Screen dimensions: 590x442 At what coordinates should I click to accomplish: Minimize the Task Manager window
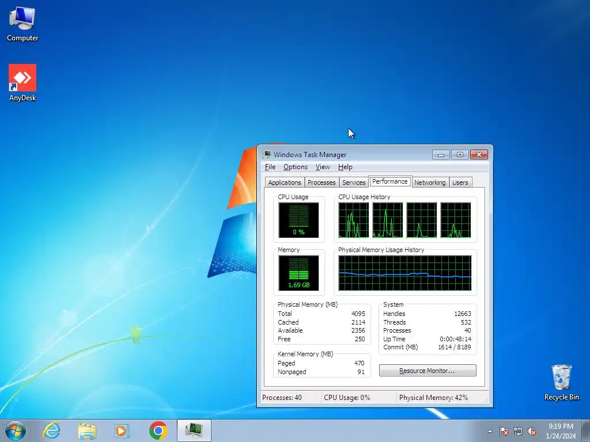pyautogui.click(x=441, y=154)
